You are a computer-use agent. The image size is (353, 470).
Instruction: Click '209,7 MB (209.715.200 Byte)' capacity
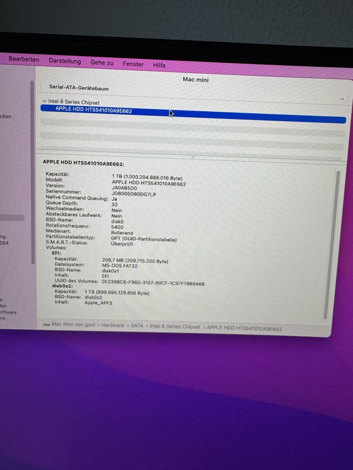click(135, 261)
